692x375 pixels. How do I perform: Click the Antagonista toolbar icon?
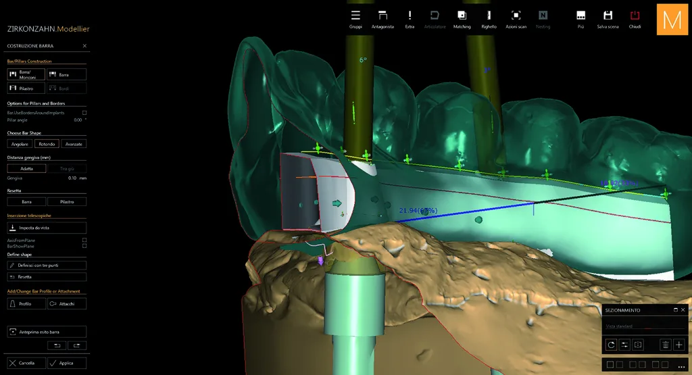point(382,19)
